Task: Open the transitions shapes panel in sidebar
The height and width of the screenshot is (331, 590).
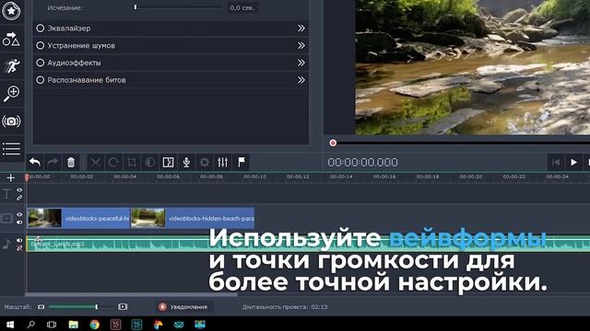Action: (11, 39)
